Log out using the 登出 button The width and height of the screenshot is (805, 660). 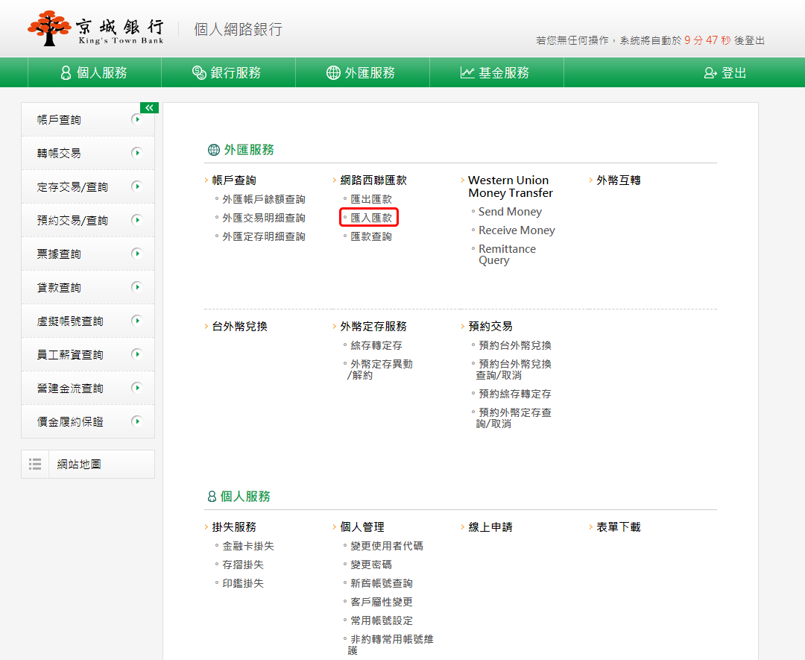point(725,73)
